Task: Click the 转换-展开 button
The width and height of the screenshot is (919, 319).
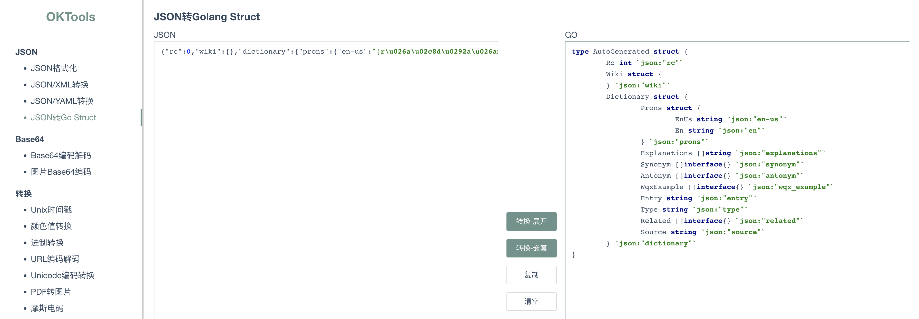Action: pyautogui.click(x=531, y=221)
